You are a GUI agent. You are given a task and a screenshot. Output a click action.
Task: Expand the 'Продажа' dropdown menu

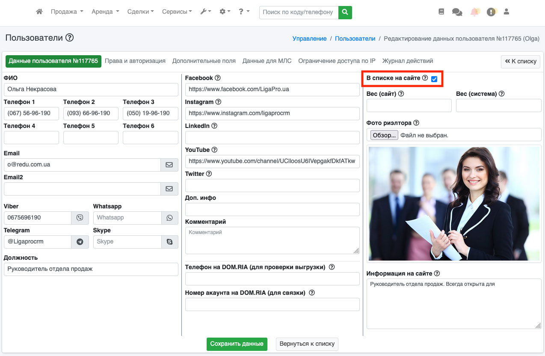click(67, 12)
